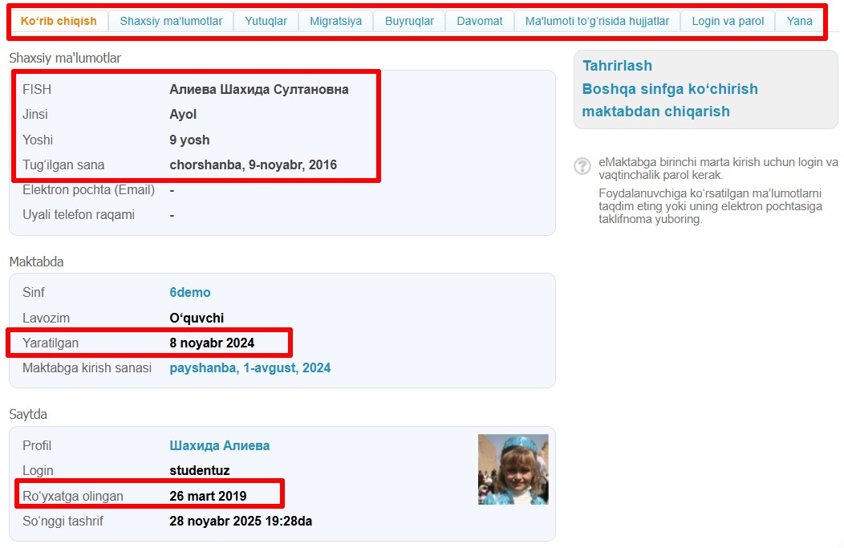Click the Tahrirlash link
Viewport: 844px width, 548px height.
617,66
